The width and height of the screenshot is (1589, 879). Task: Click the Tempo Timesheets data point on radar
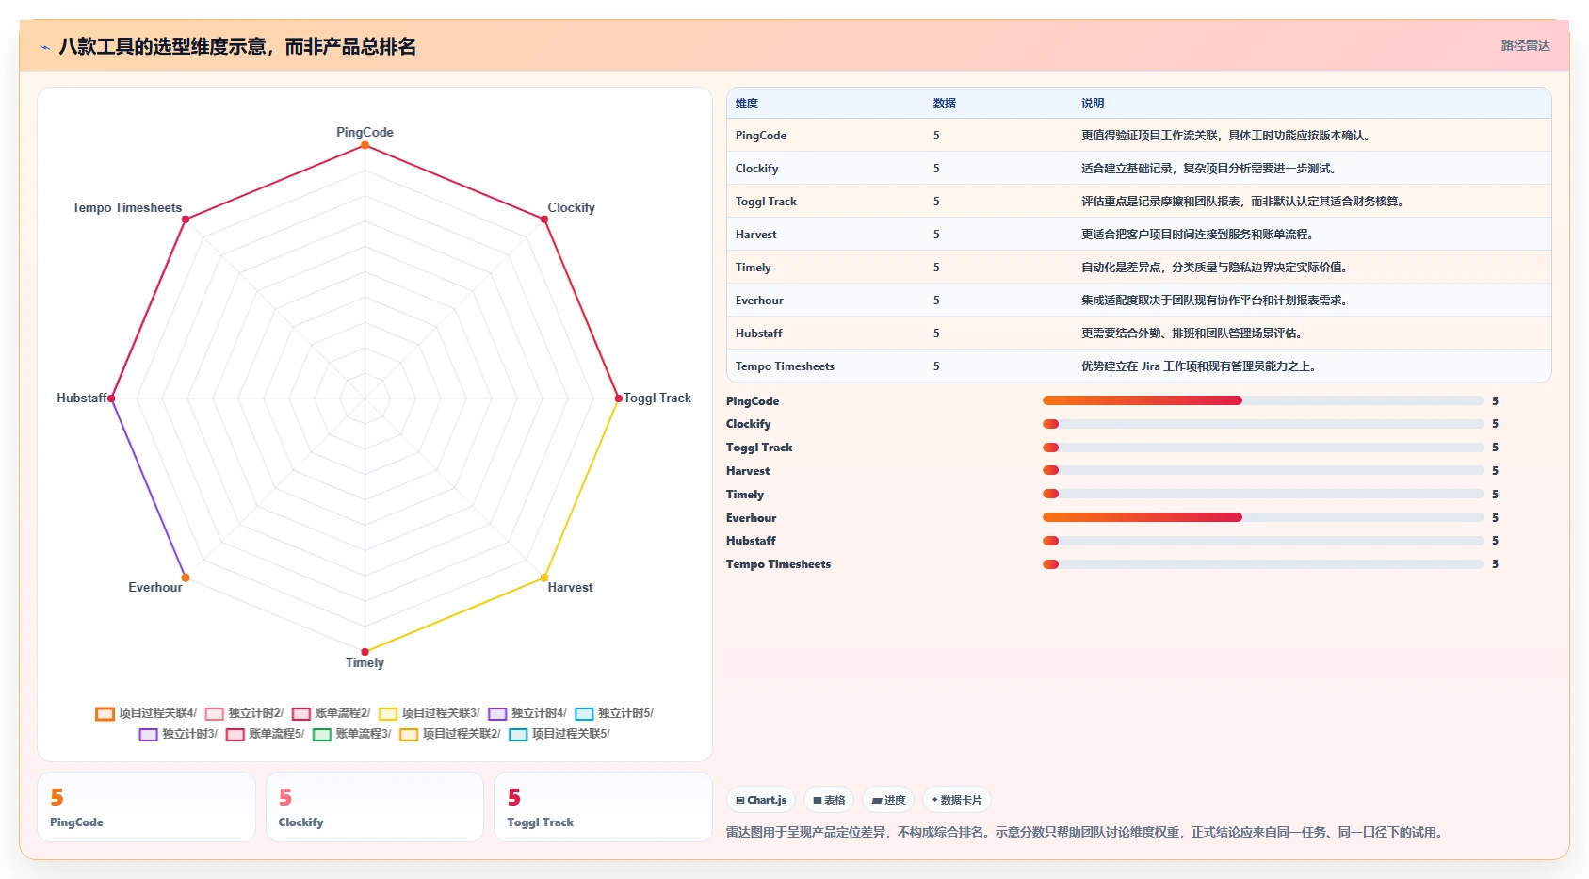coord(186,220)
